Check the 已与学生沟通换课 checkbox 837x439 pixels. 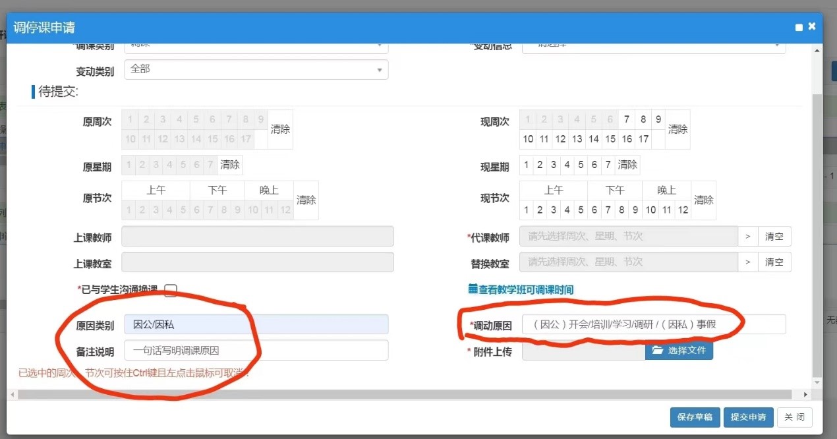coord(171,289)
